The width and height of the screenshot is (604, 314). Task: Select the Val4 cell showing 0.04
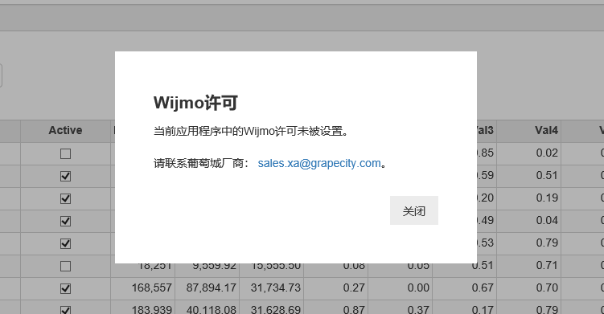pos(529,222)
